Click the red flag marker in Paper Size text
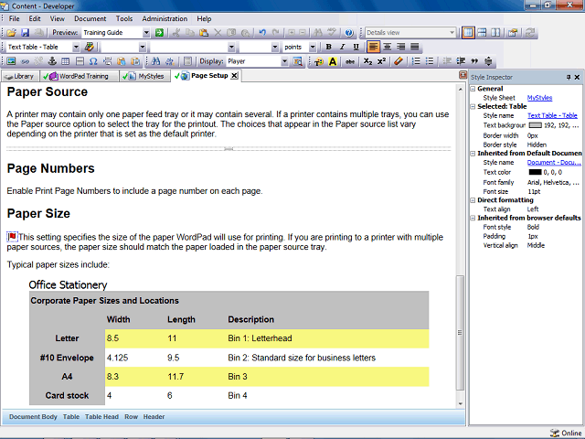This screenshot has width=585, height=439. point(12,236)
